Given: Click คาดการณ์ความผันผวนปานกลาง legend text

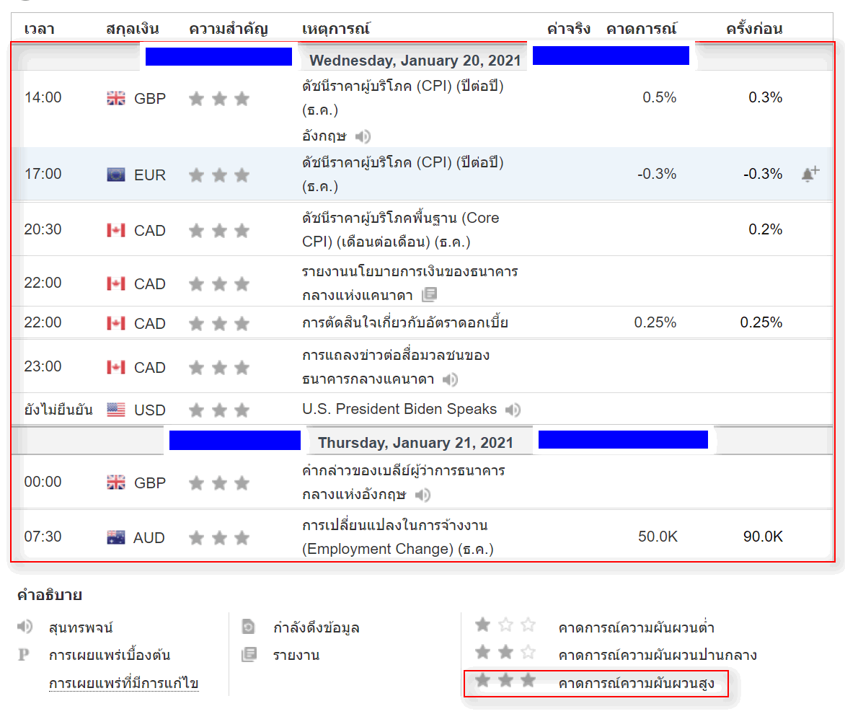Looking at the screenshot, I should (658, 655).
